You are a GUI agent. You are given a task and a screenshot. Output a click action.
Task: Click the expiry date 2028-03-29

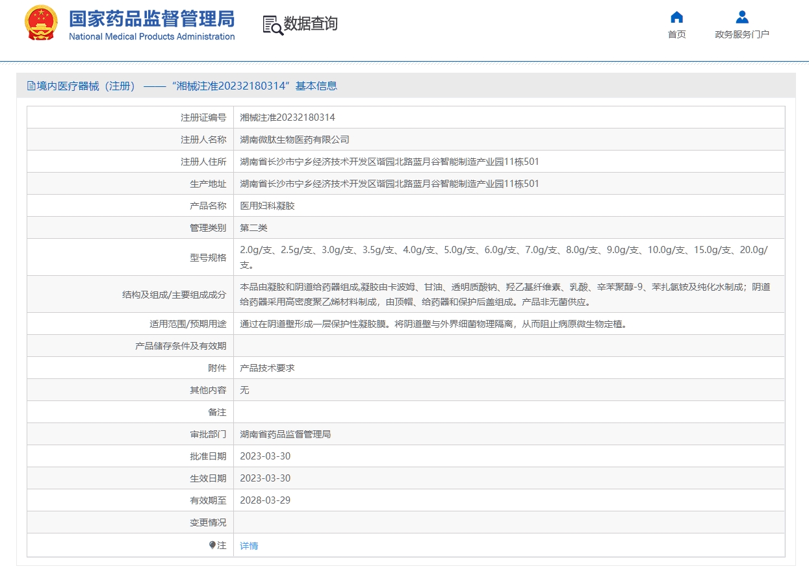pyautogui.click(x=265, y=500)
